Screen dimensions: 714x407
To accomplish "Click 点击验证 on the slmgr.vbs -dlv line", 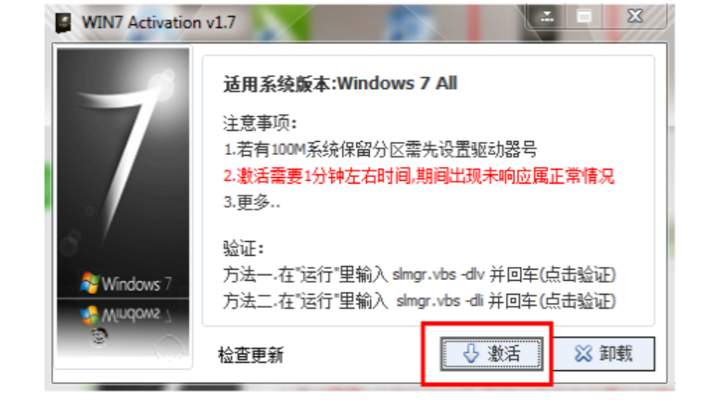I will 578,274.
